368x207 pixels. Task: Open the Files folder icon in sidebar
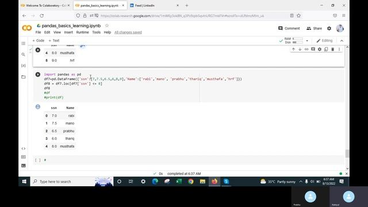(23, 76)
